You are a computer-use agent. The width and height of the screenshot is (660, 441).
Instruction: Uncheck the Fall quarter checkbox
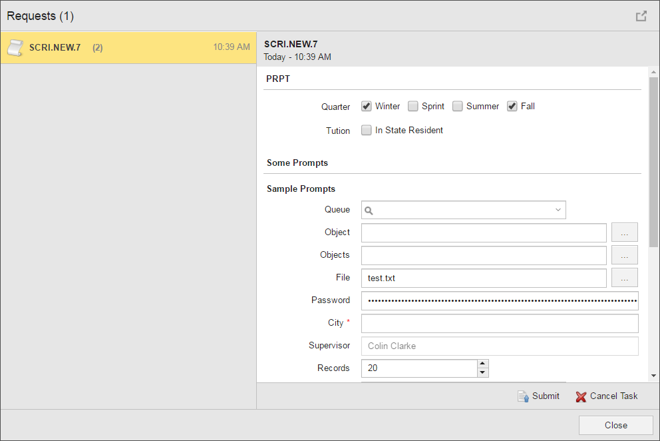[x=512, y=106]
